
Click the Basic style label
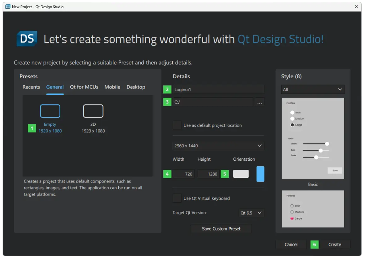[x=313, y=184]
